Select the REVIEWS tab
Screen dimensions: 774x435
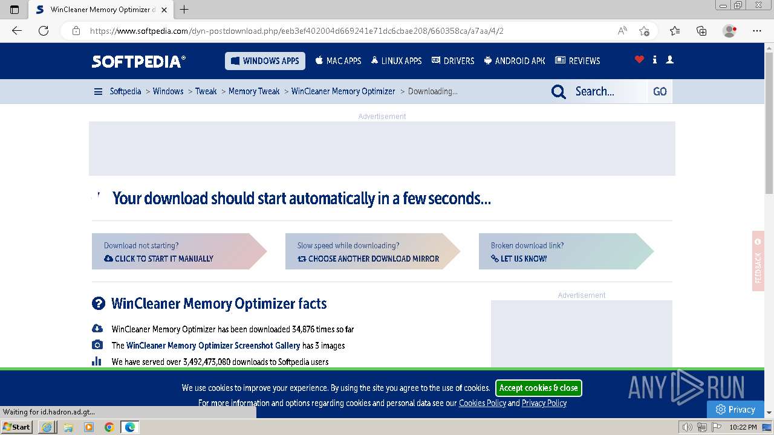[577, 61]
